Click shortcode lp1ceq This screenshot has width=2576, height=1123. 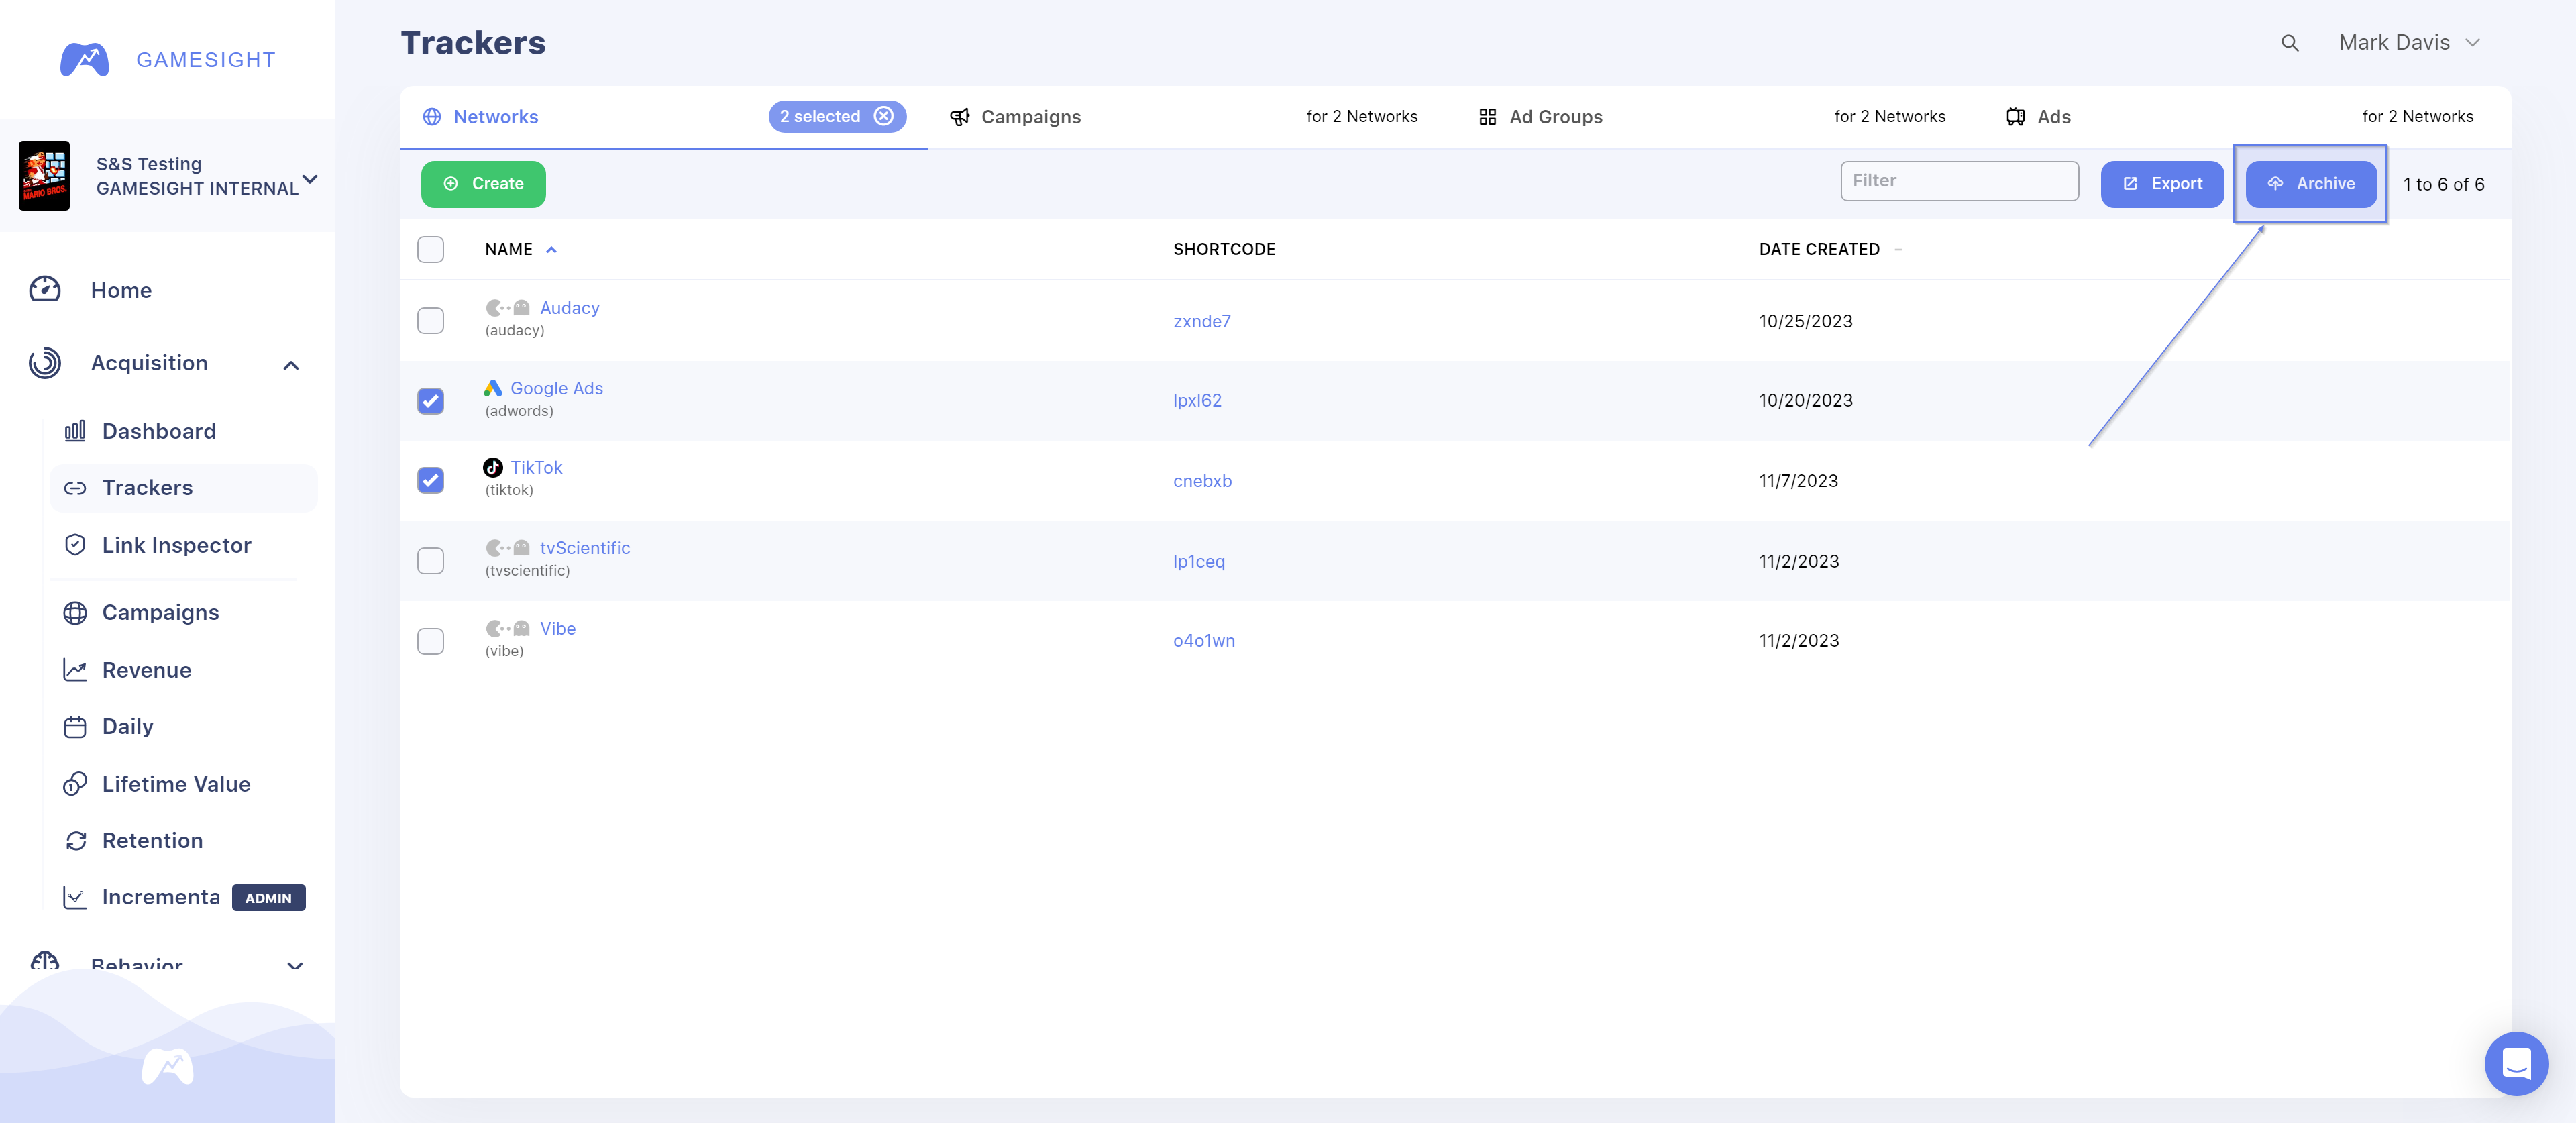[1199, 561]
